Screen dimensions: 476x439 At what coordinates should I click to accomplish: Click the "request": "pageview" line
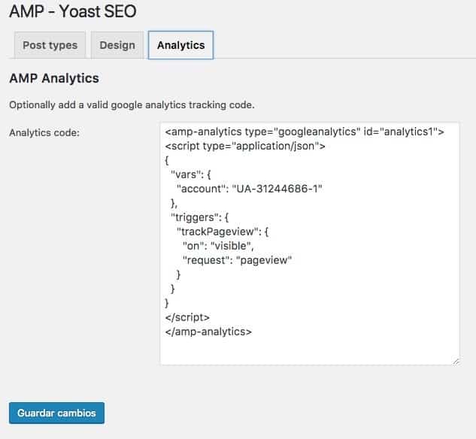(237, 260)
